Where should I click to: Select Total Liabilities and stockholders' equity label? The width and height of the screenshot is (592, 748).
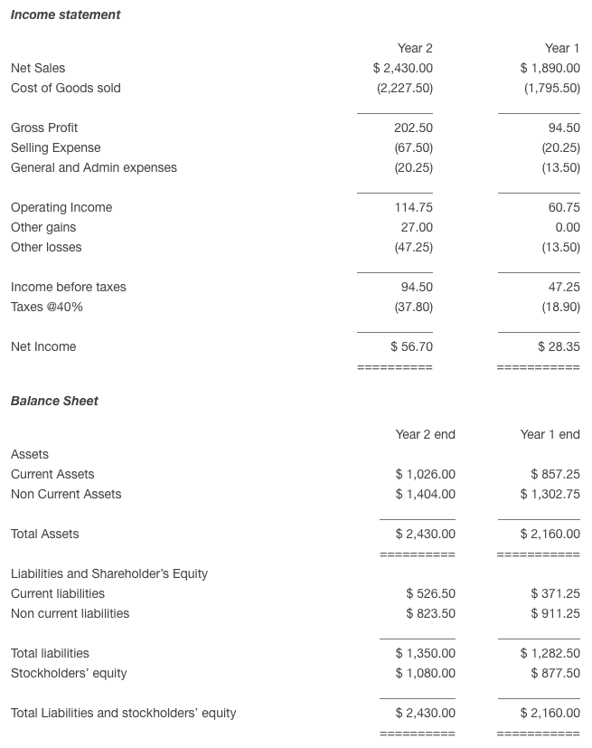coord(124,713)
